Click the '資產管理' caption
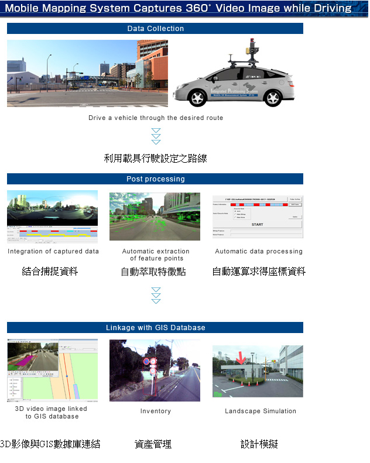The width and height of the screenshot is (370, 463). tap(153, 444)
